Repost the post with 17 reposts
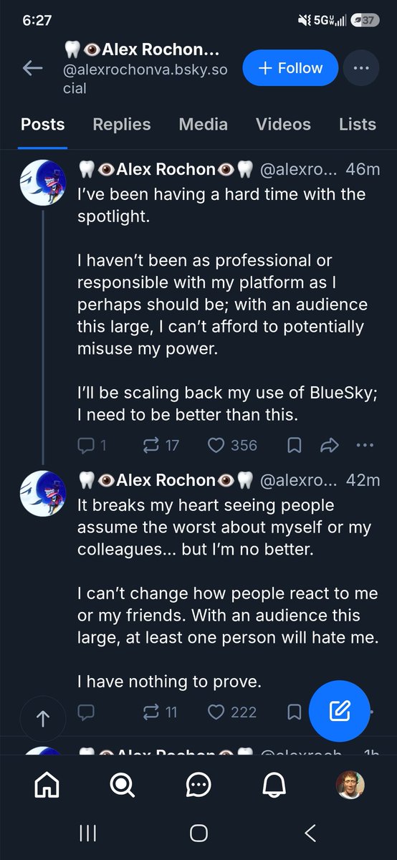Image resolution: width=397 pixels, height=860 pixels. coord(161,445)
